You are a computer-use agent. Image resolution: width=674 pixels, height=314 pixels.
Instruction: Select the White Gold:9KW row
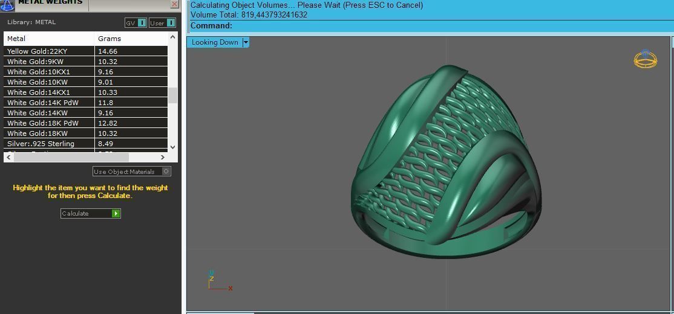click(x=85, y=62)
